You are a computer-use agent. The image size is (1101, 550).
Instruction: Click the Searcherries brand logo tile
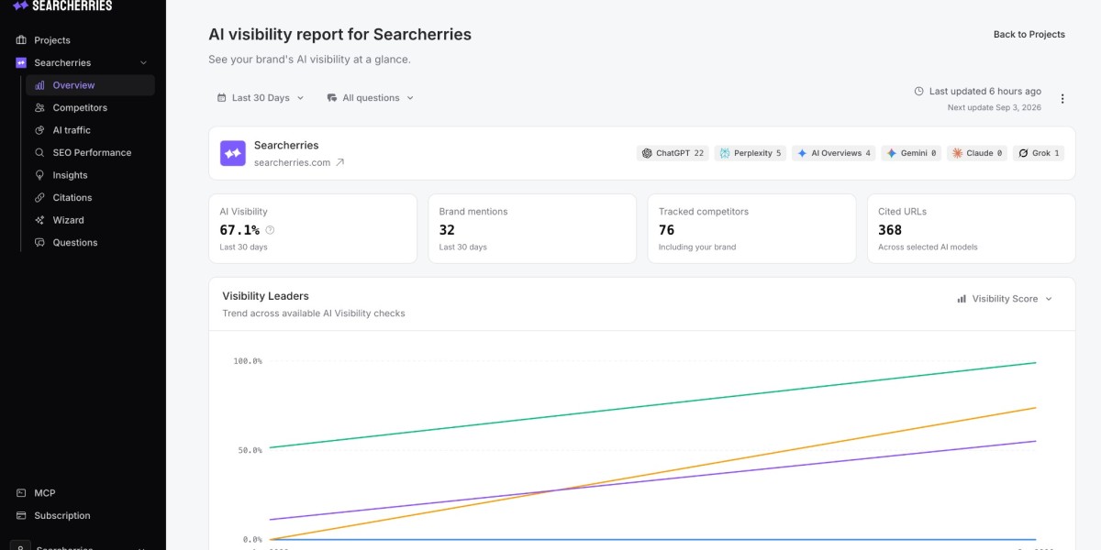[x=233, y=153]
